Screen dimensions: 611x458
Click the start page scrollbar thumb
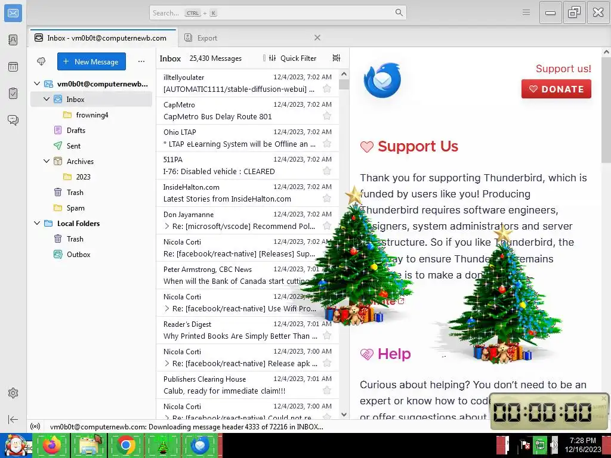point(606,110)
